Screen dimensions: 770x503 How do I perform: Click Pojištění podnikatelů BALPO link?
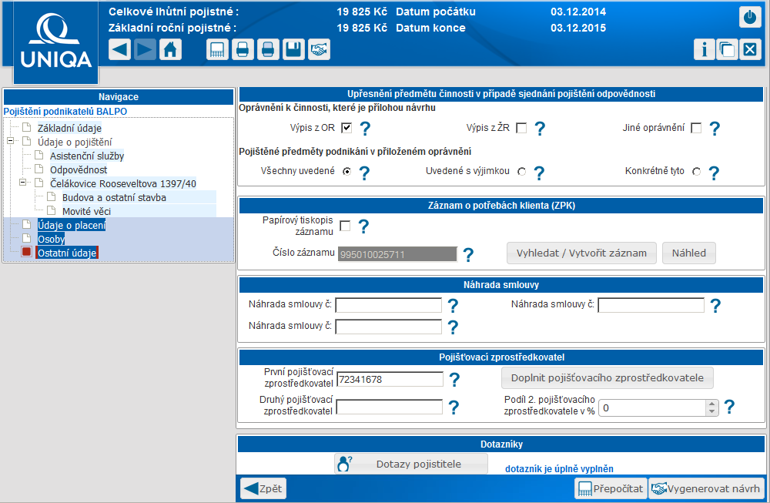(65, 112)
